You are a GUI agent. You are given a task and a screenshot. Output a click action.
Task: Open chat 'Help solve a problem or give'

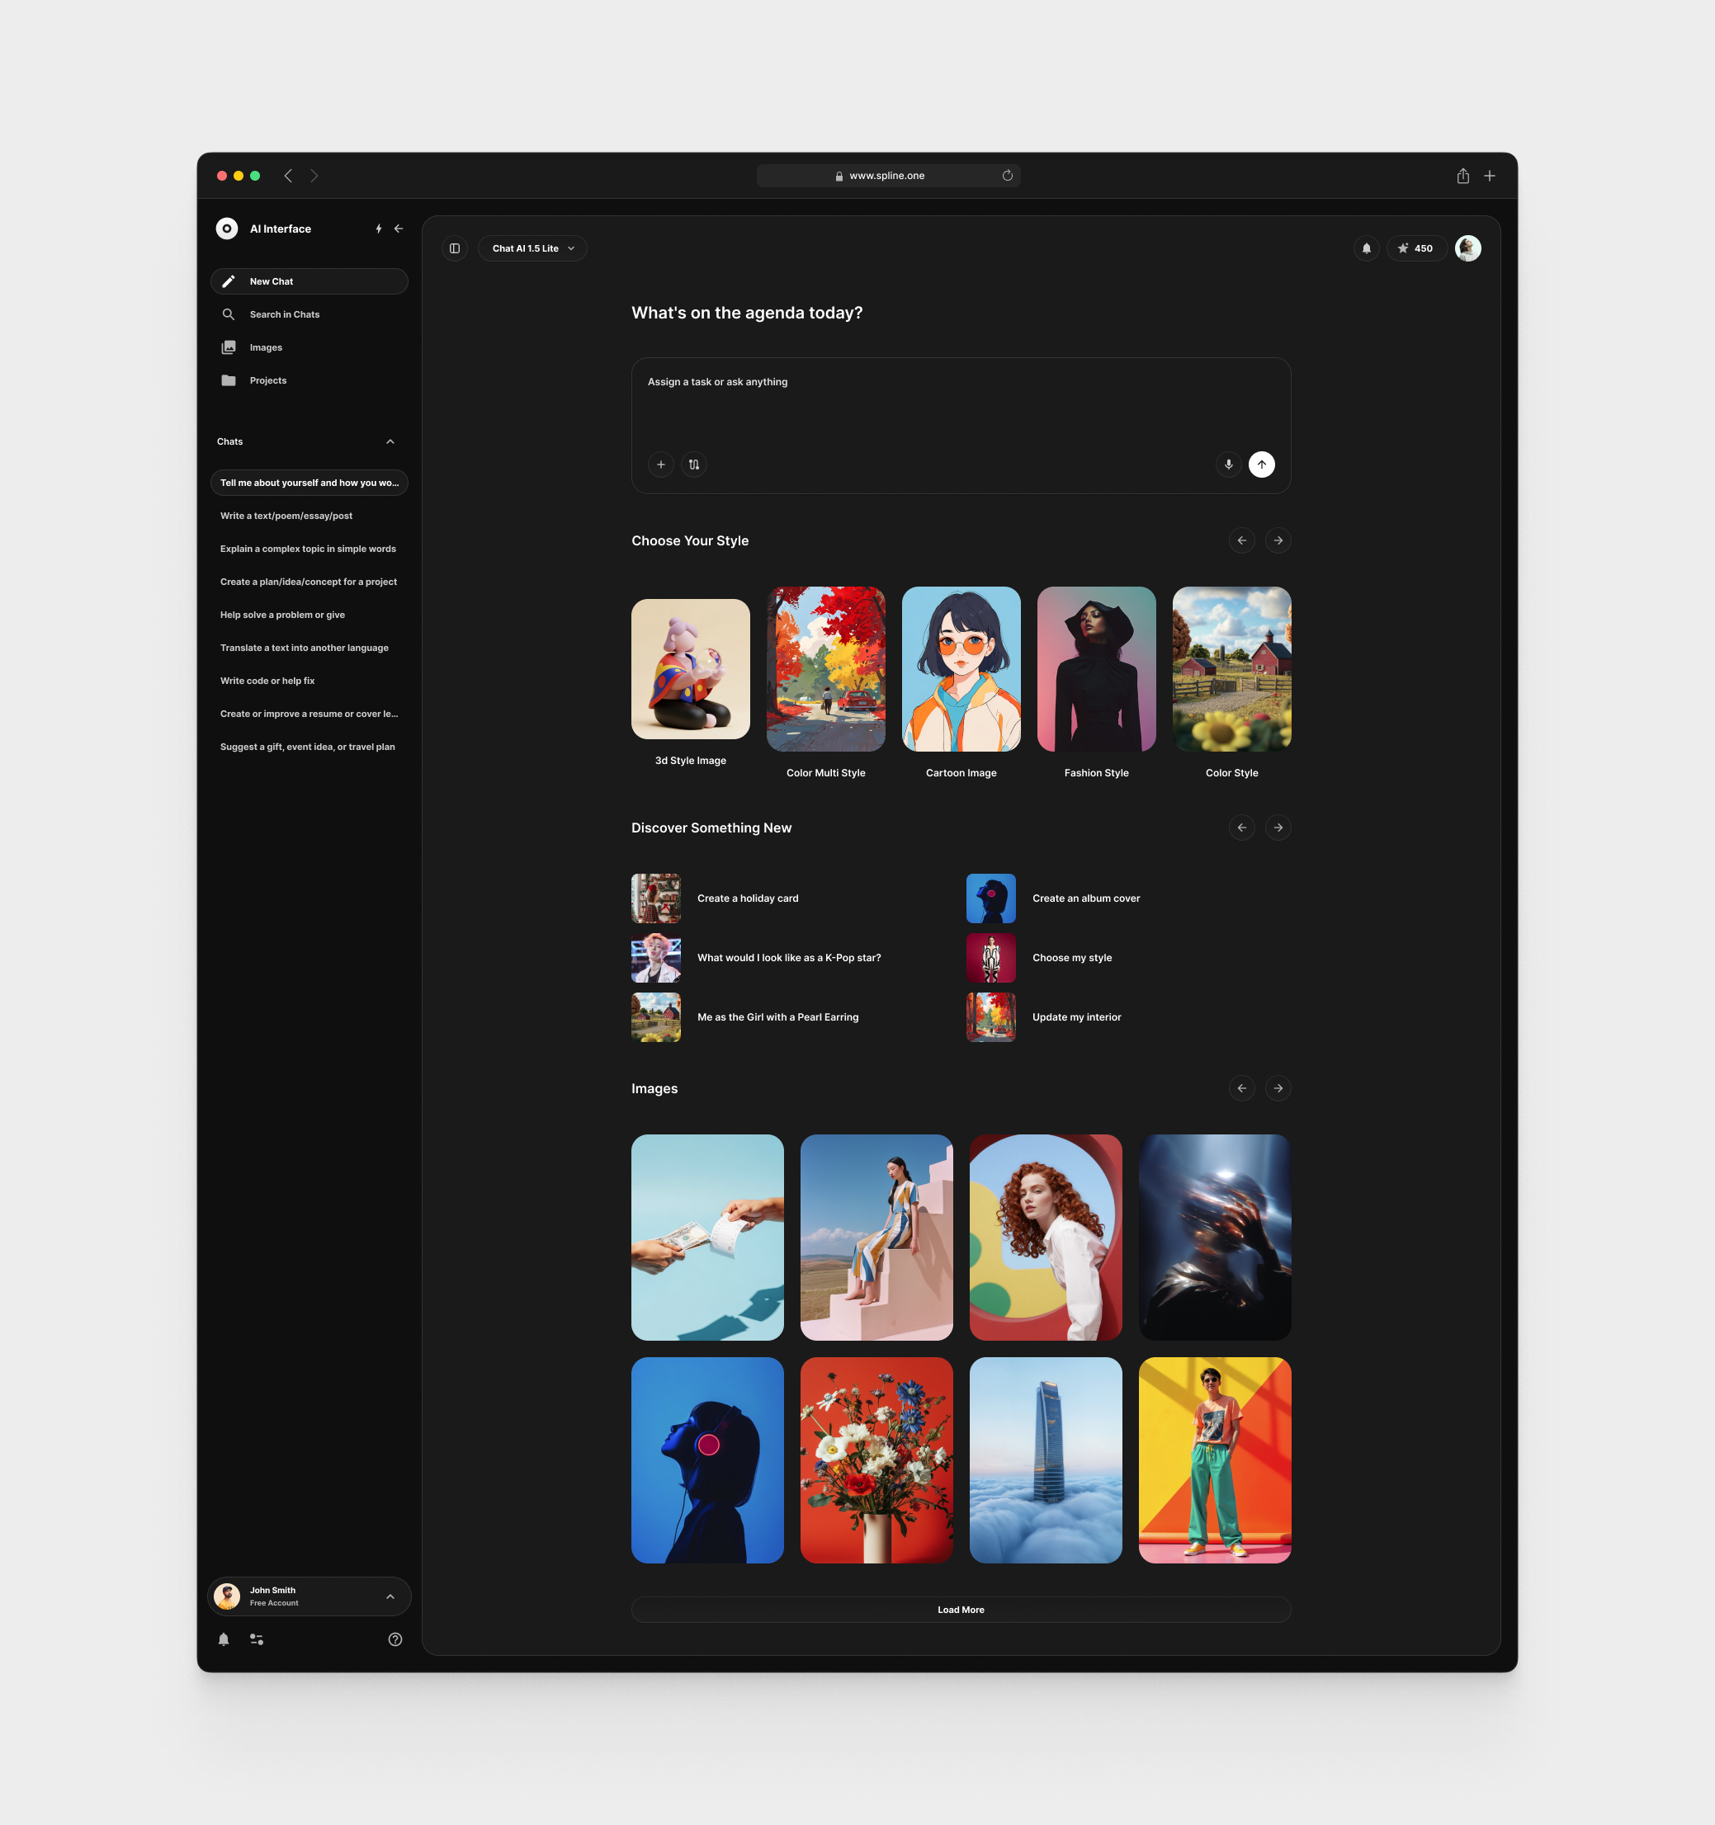click(309, 615)
